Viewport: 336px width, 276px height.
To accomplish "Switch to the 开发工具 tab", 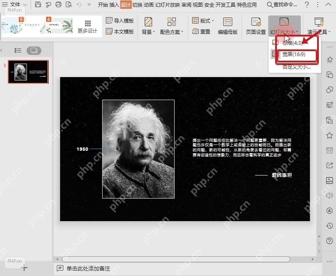I will [x=225, y=5].
